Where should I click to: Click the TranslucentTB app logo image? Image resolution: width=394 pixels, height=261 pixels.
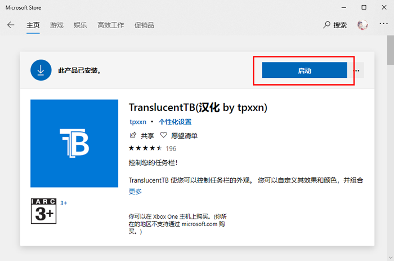74,143
